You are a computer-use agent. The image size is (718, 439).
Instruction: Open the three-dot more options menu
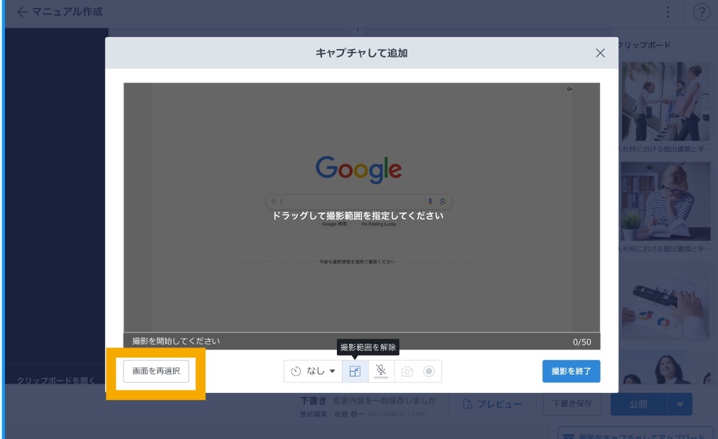click(668, 12)
